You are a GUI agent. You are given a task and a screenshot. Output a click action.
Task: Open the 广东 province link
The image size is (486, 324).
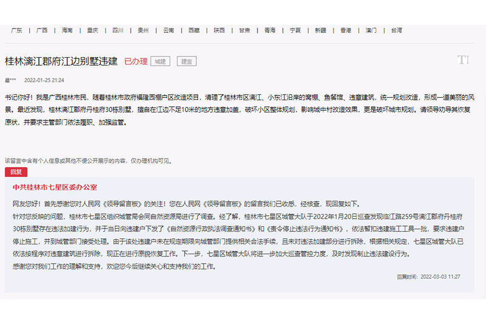pos(16,30)
